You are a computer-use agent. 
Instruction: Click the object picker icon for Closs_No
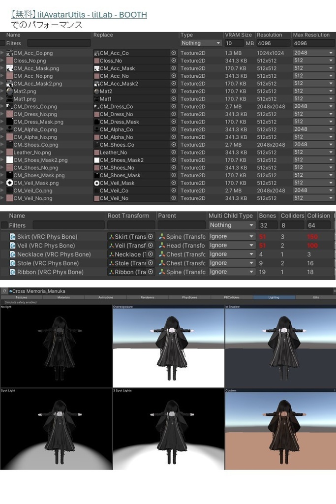coord(174,61)
